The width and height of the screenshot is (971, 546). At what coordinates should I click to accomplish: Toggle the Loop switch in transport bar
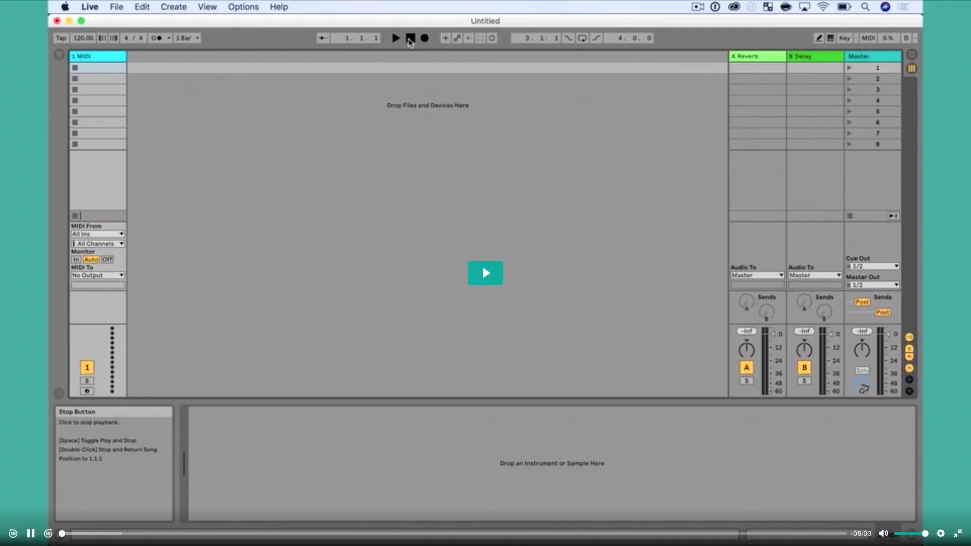pos(582,38)
